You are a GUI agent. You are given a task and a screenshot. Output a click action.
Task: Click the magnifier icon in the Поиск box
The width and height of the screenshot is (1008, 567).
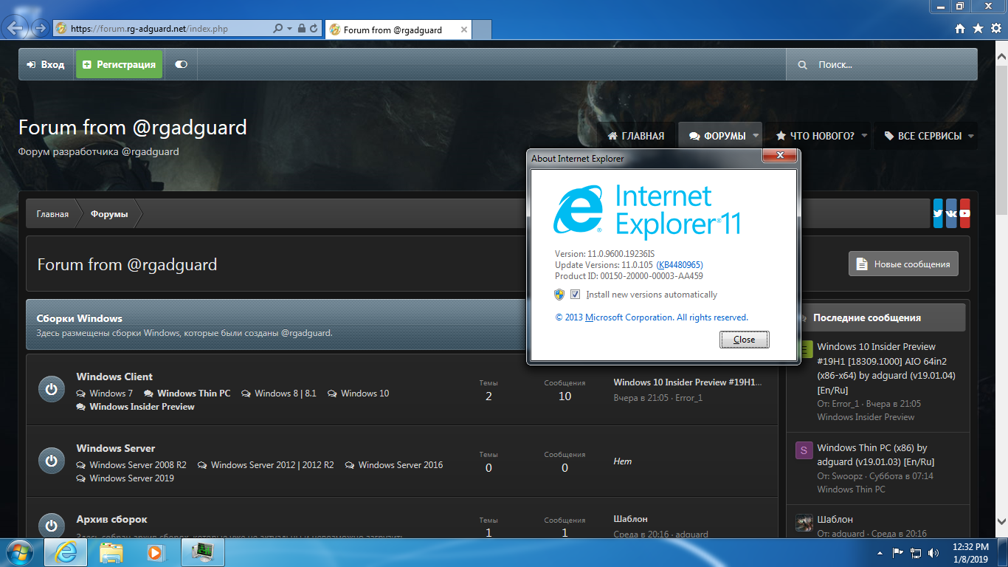[x=803, y=65]
